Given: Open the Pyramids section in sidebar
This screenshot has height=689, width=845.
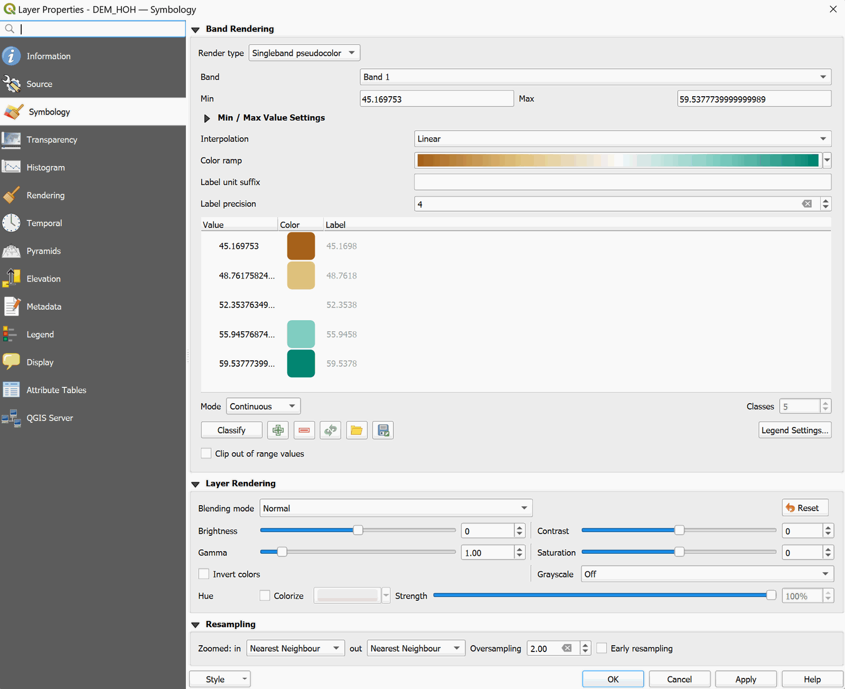Looking at the screenshot, I should tap(43, 251).
